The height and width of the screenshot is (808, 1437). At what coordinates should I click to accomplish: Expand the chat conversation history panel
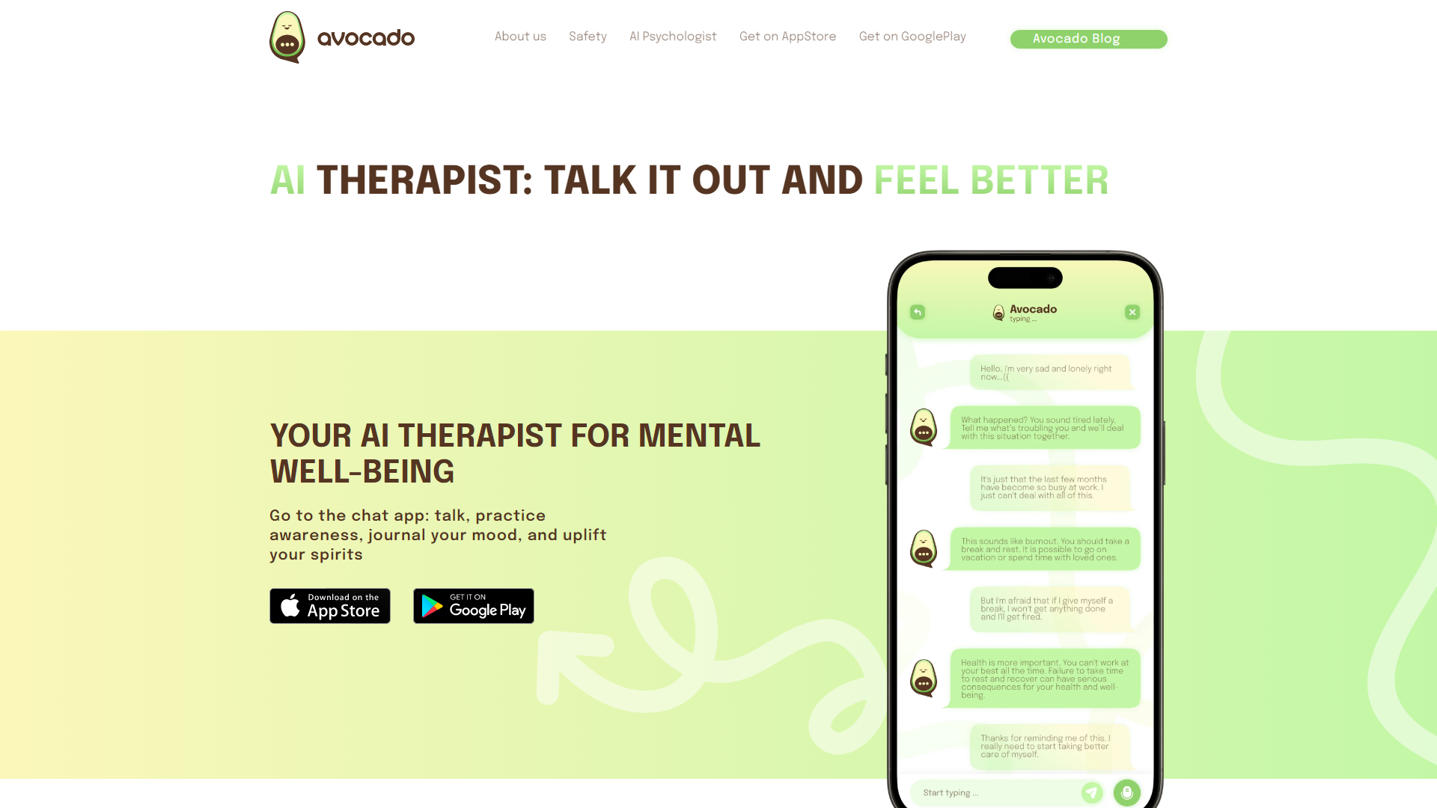click(x=917, y=312)
